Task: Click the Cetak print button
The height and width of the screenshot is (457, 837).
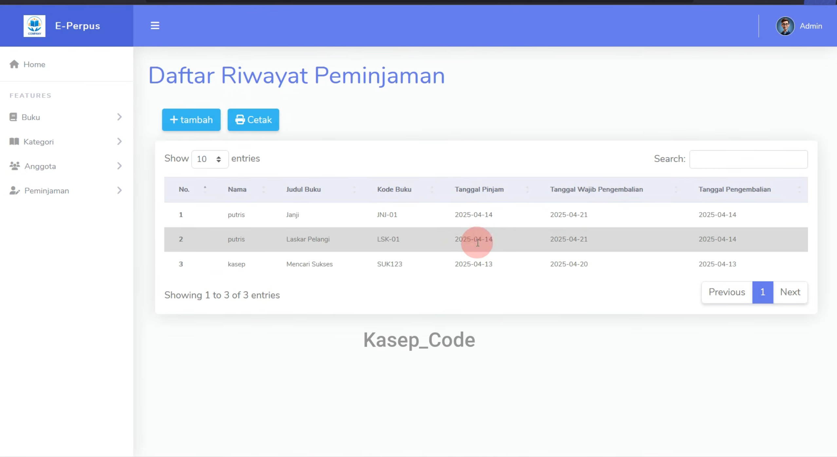Action: coord(253,120)
